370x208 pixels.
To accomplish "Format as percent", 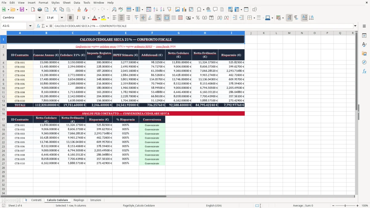I will [x=198, y=18].
